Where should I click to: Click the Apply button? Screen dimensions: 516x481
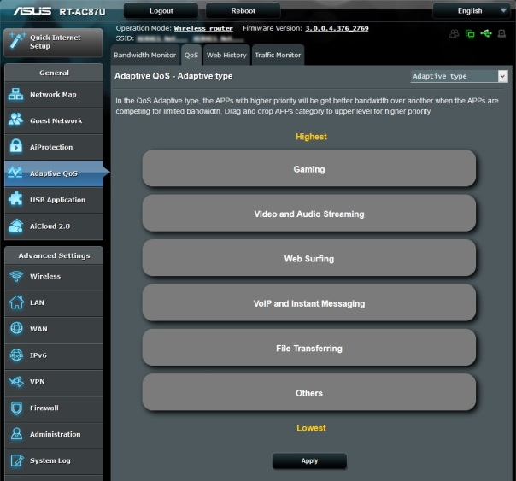pos(309,461)
